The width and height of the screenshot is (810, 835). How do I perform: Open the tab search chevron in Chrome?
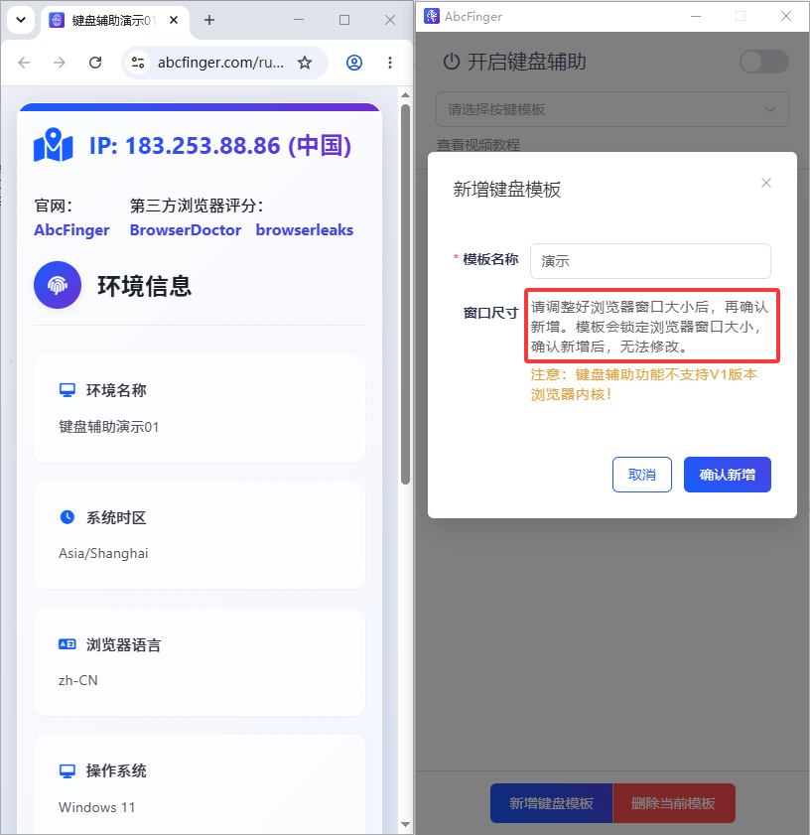[21, 20]
